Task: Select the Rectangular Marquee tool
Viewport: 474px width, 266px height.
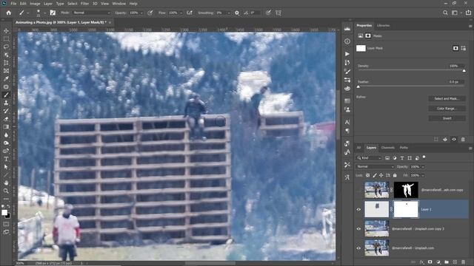Action: pyautogui.click(x=6, y=39)
